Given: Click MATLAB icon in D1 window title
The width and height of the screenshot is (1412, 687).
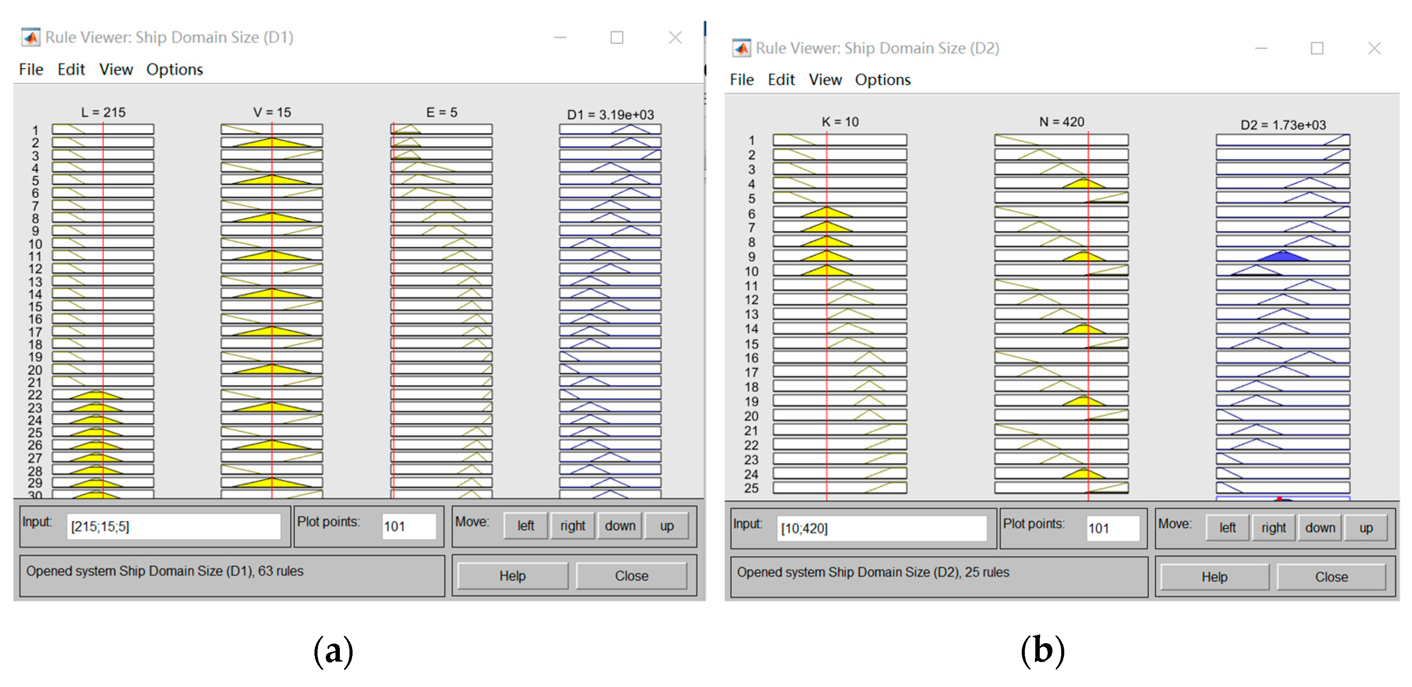Looking at the screenshot, I should [30, 37].
